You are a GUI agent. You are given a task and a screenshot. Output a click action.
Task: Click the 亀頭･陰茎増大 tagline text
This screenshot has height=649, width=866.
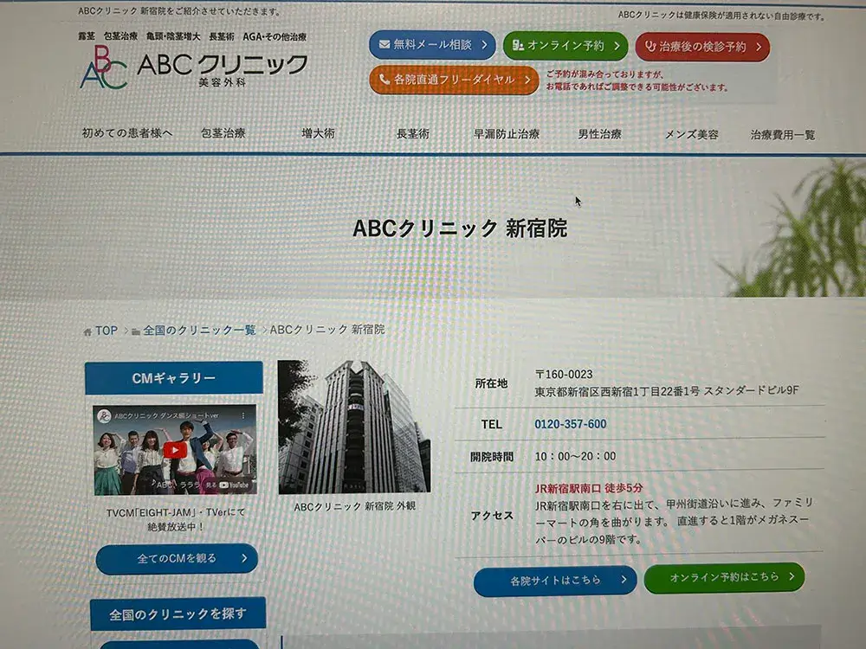point(173,36)
